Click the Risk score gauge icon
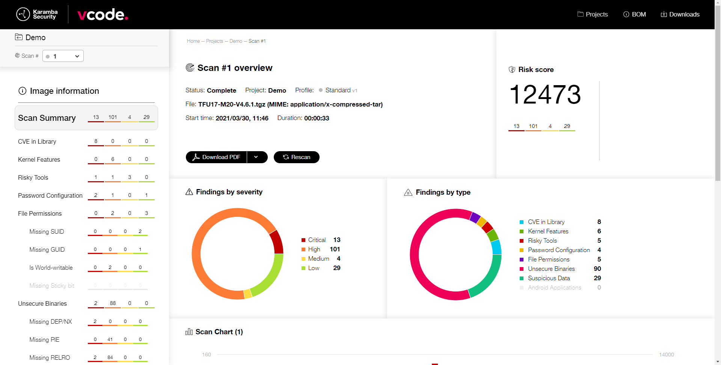The width and height of the screenshot is (721, 365). 513,69
